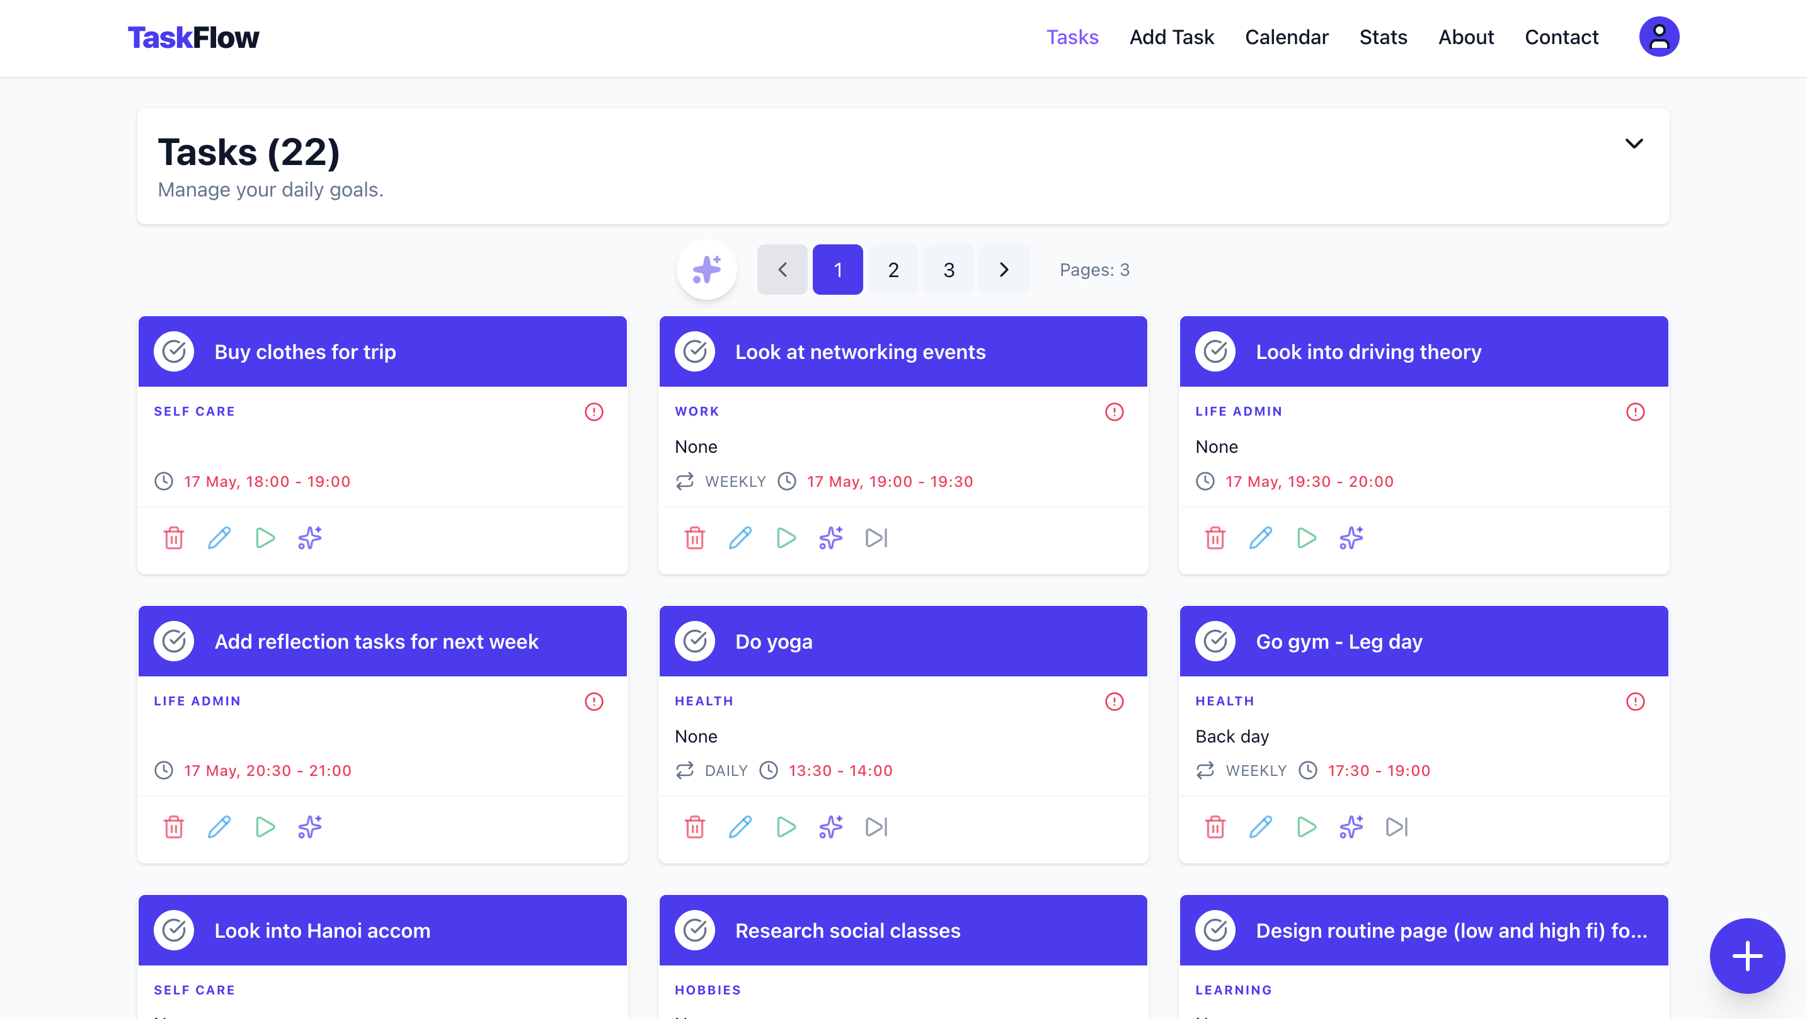1807x1019 pixels.
Task: Delete the 'Look at networking events' task
Action: coord(694,538)
